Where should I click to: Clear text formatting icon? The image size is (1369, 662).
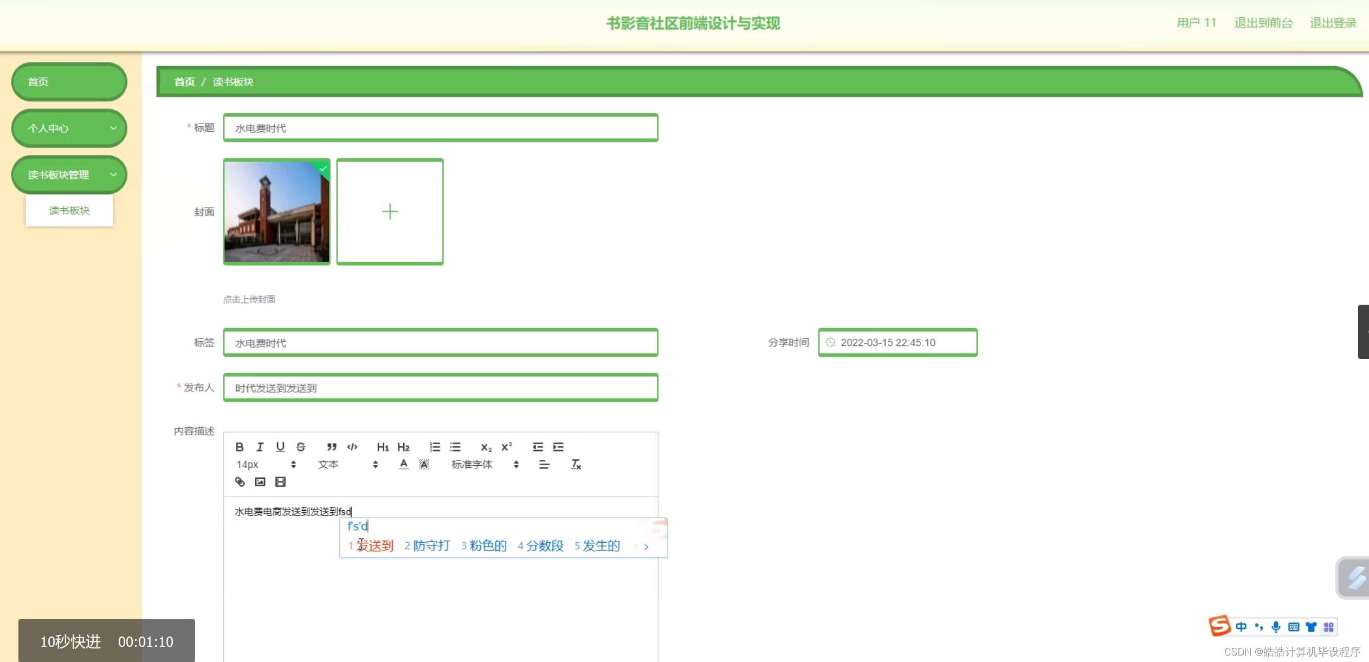[576, 464]
